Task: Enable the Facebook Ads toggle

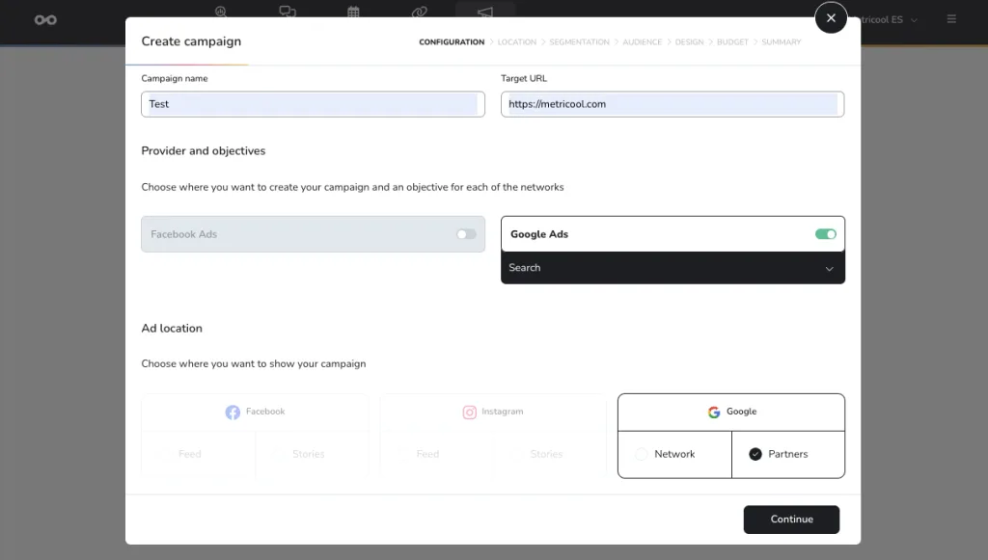Action: tap(466, 234)
